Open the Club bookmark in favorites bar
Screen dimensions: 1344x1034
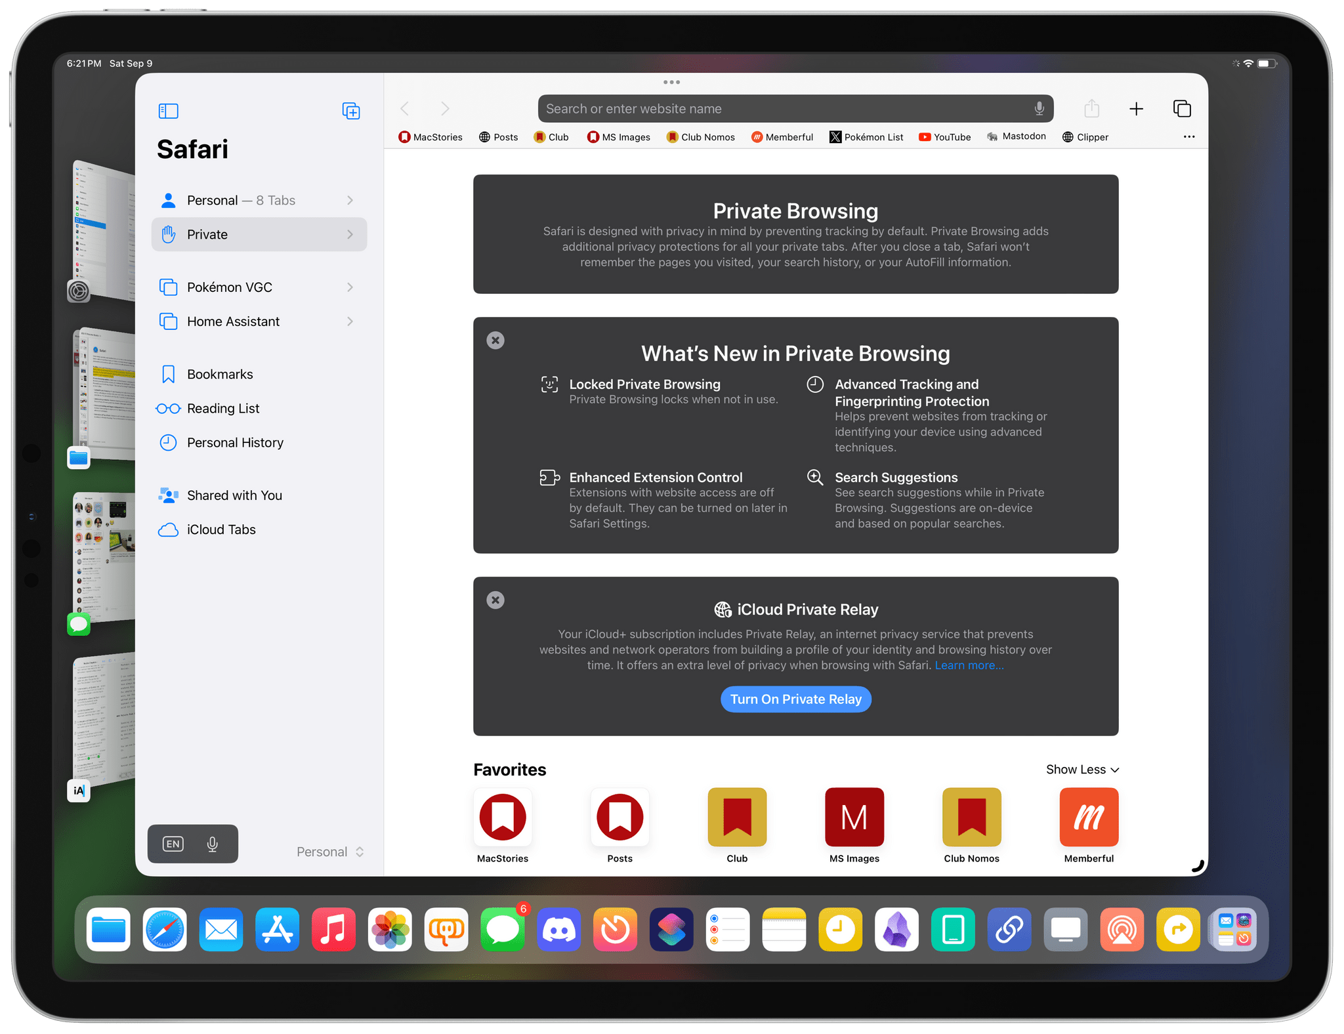click(551, 136)
